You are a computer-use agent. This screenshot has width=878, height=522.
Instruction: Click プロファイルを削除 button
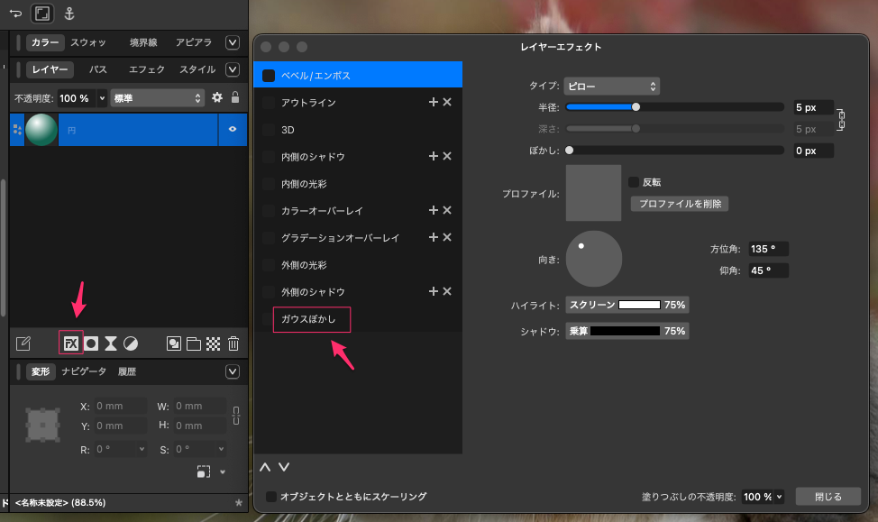coord(680,204)
